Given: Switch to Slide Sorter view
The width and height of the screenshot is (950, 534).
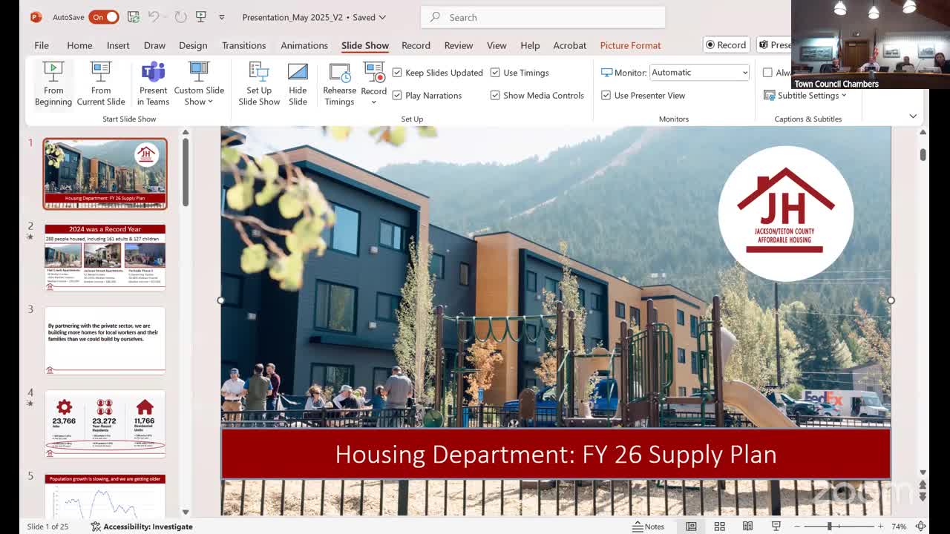Looking at the screenshot, I should (x=719, y=527).
